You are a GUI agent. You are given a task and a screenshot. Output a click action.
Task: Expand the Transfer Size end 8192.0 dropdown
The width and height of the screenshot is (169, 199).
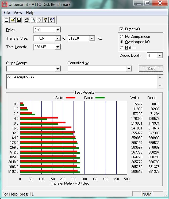point(92,38)
